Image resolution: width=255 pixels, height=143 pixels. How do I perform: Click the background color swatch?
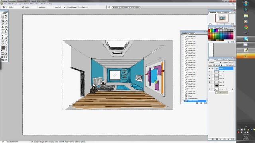tap(5, 49)
